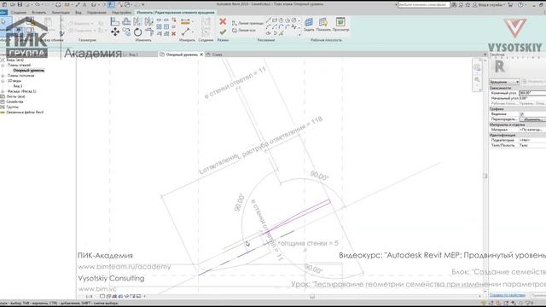
Task: Click the star favorites icon in title bar
Action: coord(468,4)
